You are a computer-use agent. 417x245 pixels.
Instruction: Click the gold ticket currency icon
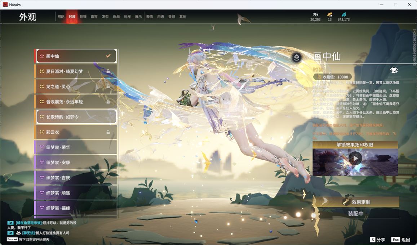coord(330,14)
